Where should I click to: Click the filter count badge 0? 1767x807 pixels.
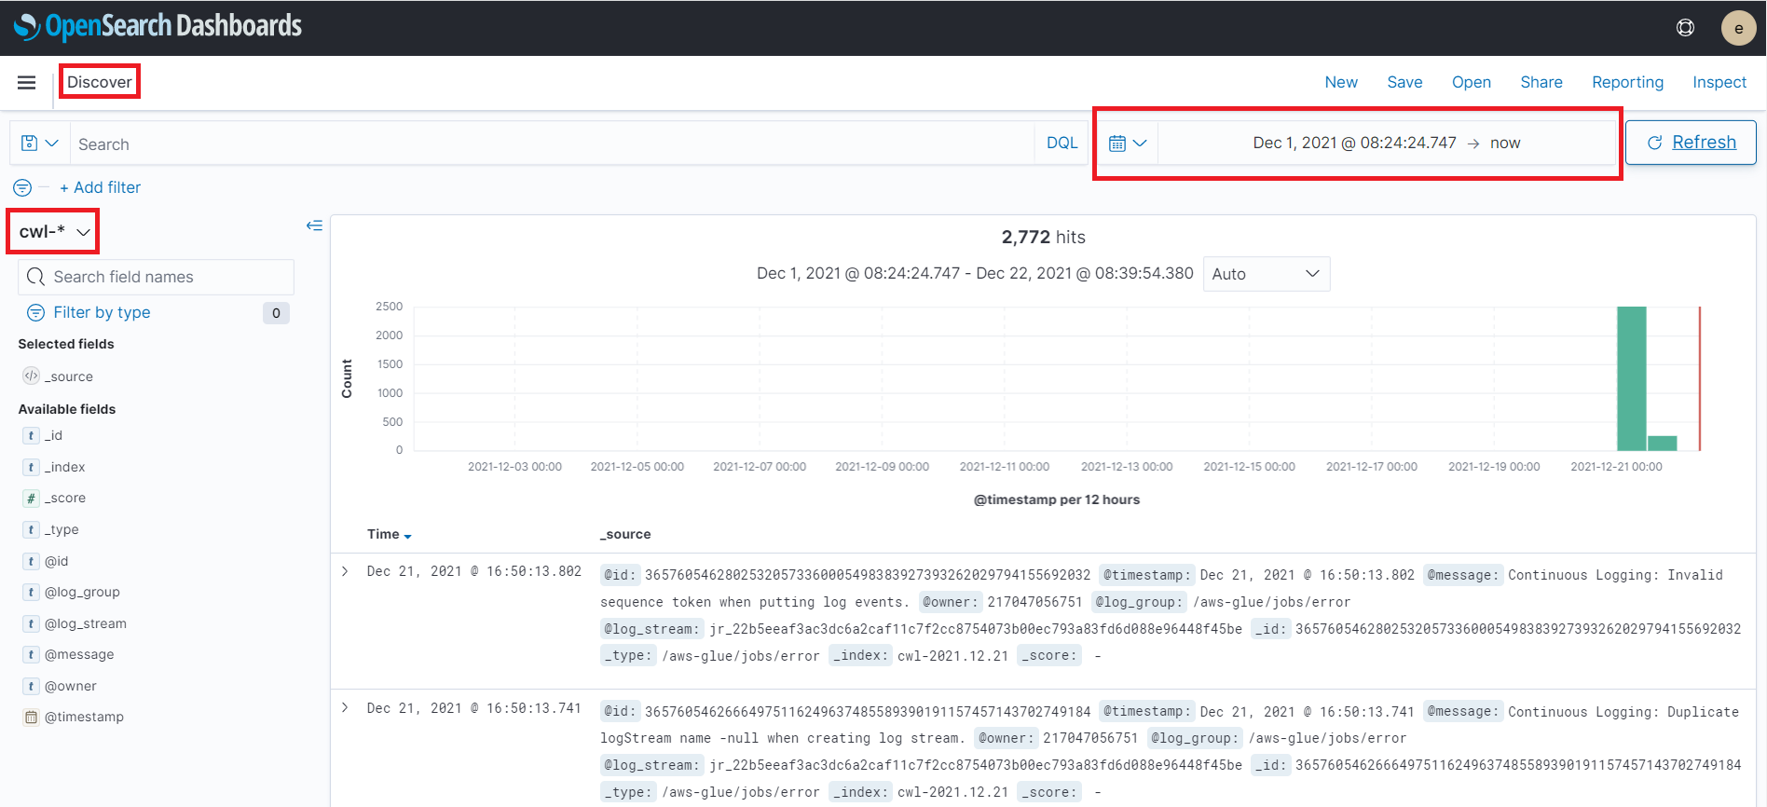(276, 313)
